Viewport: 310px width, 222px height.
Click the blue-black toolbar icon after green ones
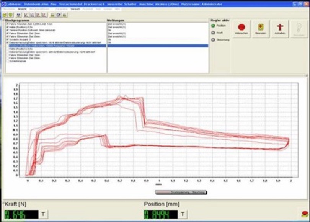[x=18, y=15]
